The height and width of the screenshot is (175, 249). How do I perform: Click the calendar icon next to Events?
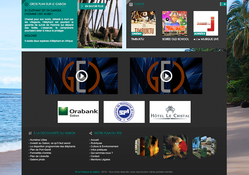tap(131, 4)
